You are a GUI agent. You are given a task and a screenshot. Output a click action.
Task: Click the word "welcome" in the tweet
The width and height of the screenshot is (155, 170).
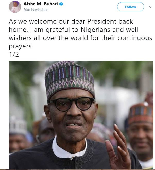pos(43,21)
